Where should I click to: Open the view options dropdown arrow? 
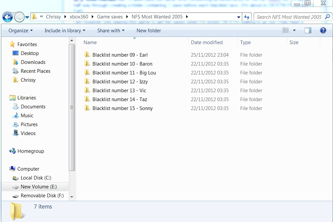(x=294, y=31)
